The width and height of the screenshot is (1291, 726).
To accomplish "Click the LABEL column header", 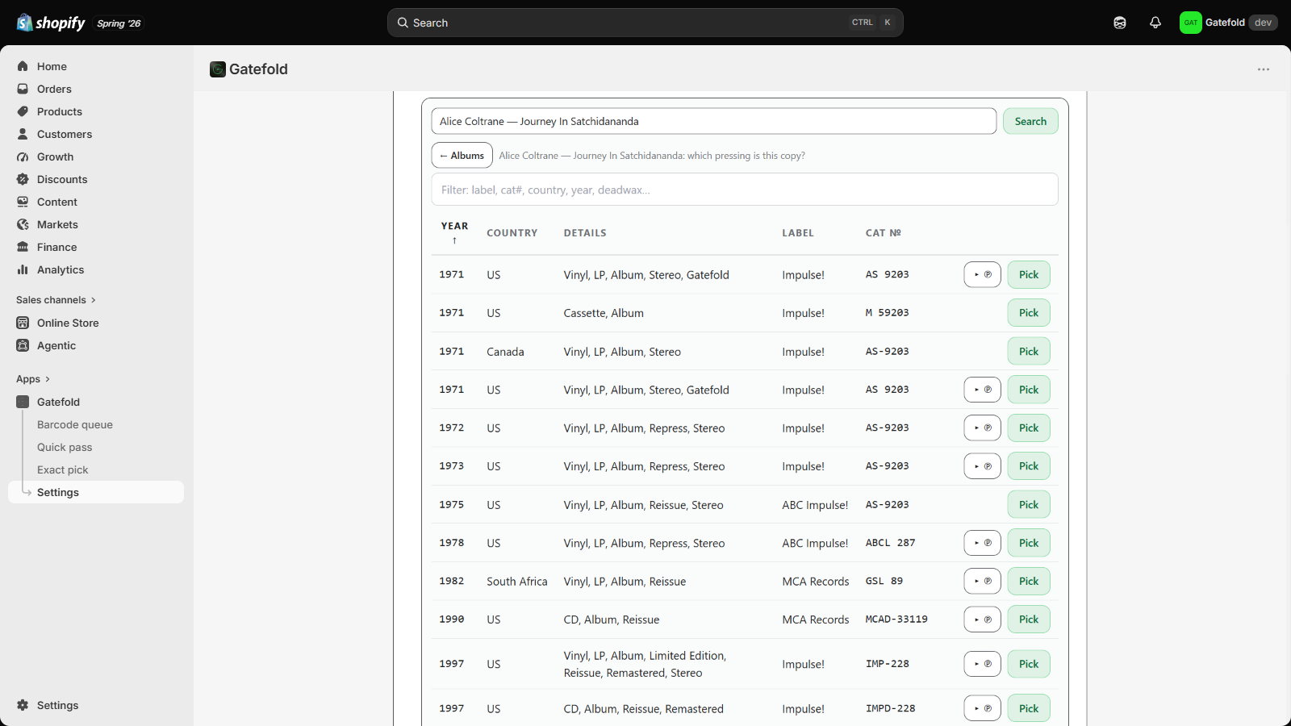I will (x=798, y=233).
